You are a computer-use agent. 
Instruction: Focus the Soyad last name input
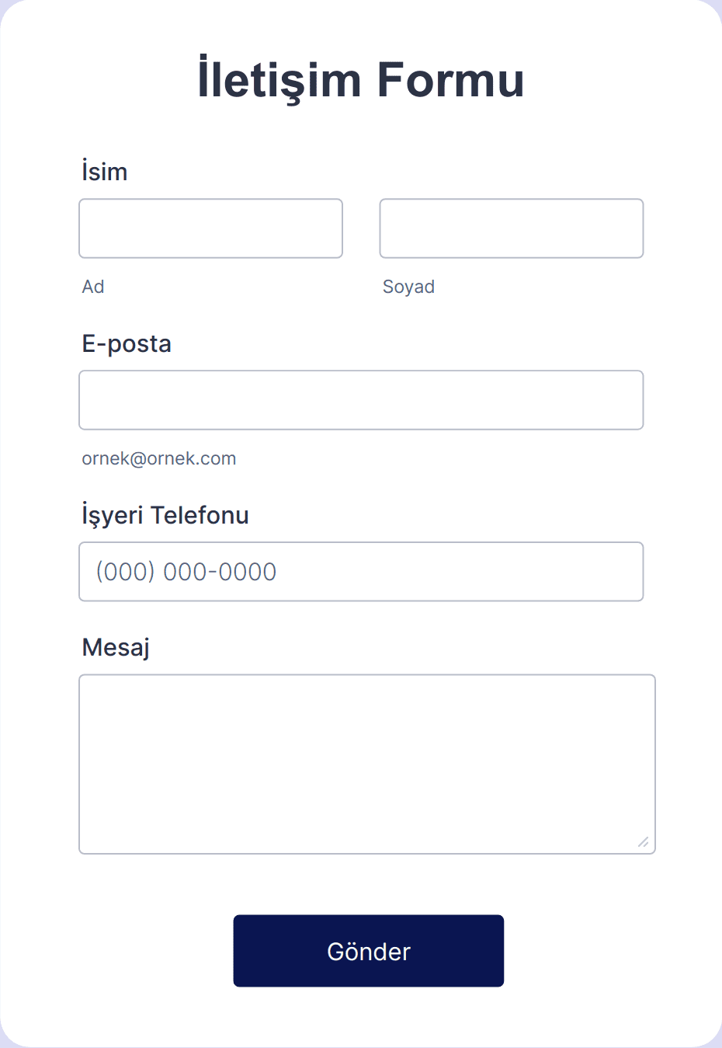pyautogui.click(x=512, y=228)
